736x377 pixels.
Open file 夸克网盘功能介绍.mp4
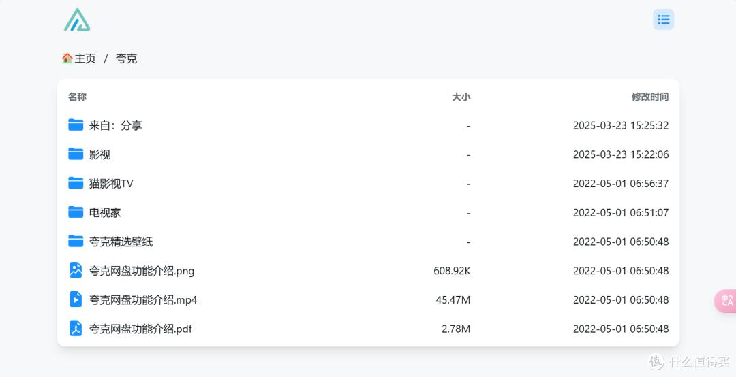[143, 299]
